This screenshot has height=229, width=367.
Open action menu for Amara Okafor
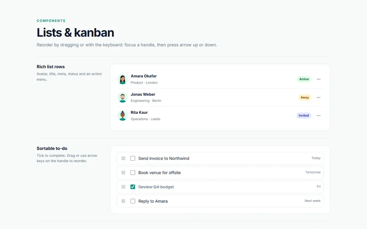318,79
